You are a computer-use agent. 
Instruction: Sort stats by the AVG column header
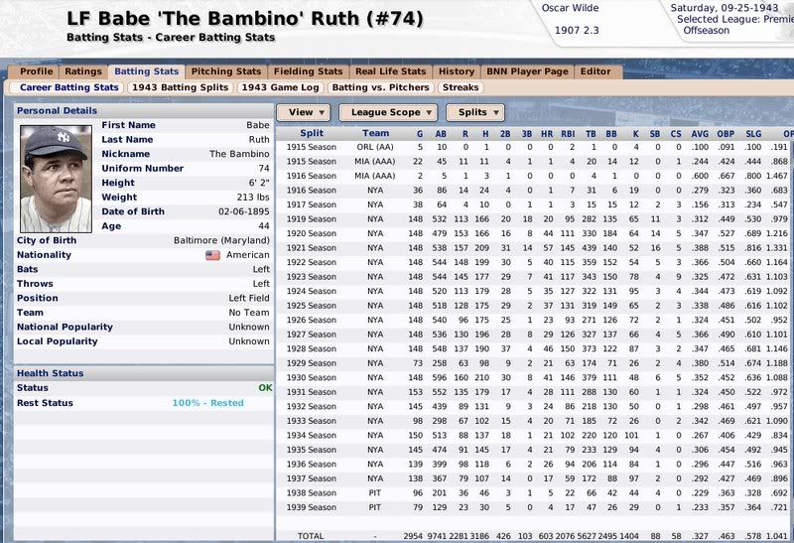pos(701,133)
